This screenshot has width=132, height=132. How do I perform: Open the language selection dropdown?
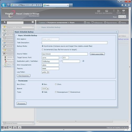(x=125, y=17)
